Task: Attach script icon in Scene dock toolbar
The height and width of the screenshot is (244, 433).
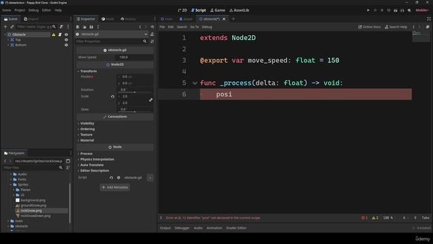Action: (x=62, y=27)
